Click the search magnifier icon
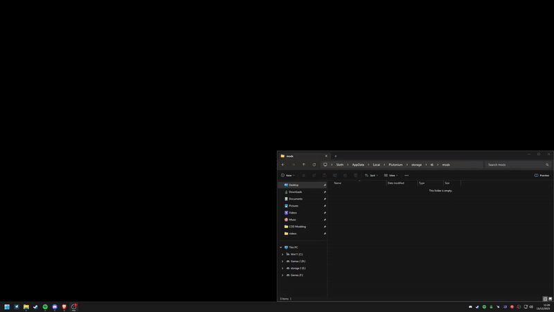 tap(547, 165)
